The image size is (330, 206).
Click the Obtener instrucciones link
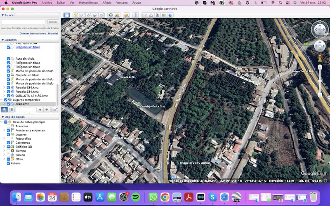tap(33, 33)
